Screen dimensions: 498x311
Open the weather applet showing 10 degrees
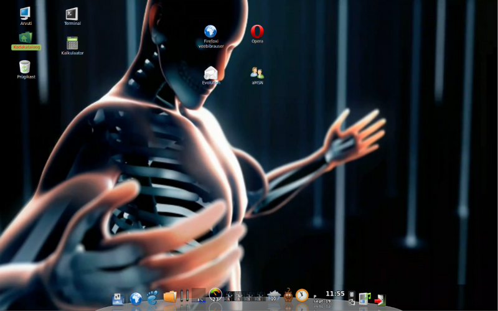273,295
